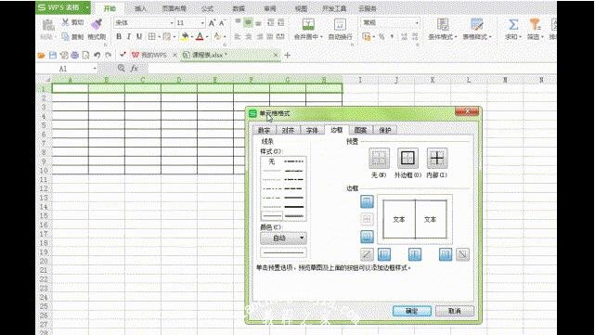Click 确定 to confirm Format Cells
The width and height of the screenshot is (595, 335).
(412, 311)
